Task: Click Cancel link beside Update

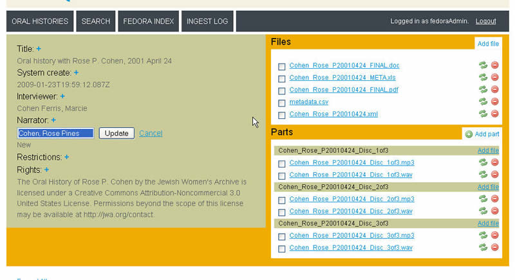Action: (151, 134)
